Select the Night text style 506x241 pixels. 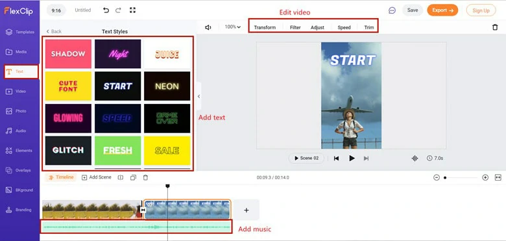pos(118,54)
